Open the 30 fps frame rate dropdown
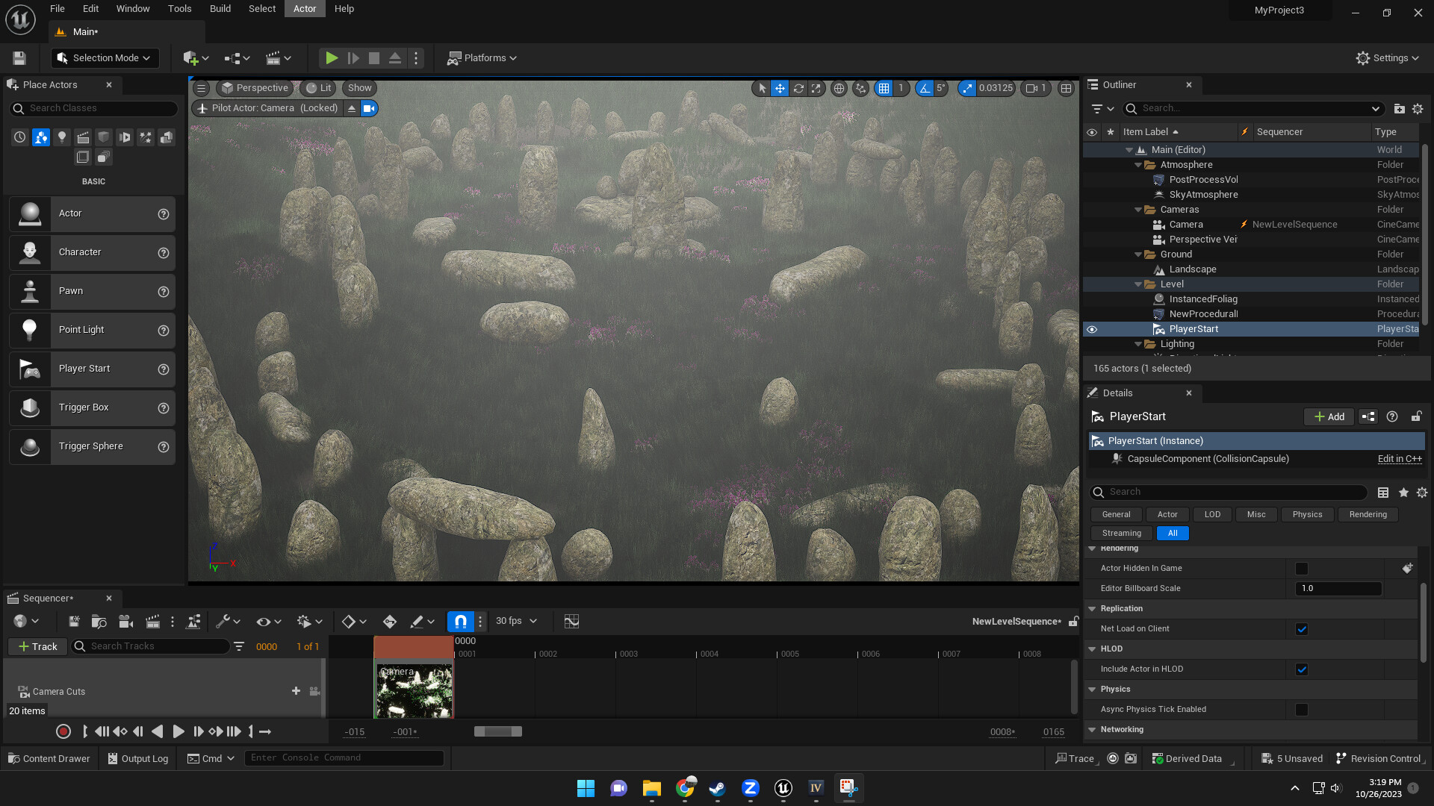The width and height of the screenshot is (1434, 806). click(516, 622)
